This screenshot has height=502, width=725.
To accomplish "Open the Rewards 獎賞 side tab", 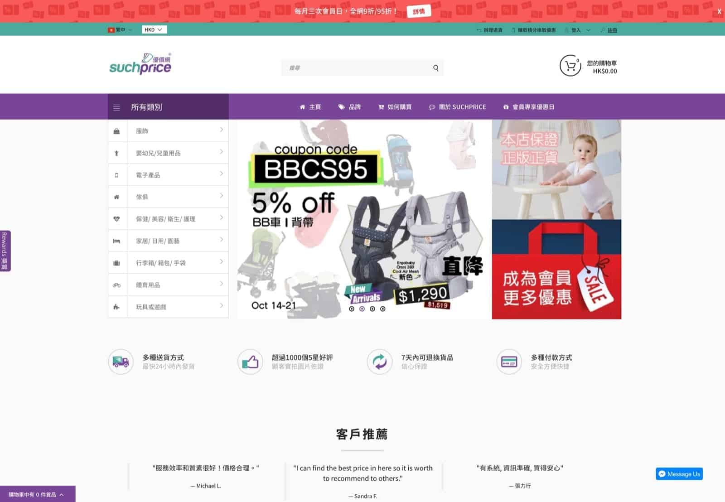I will (5, 251).
